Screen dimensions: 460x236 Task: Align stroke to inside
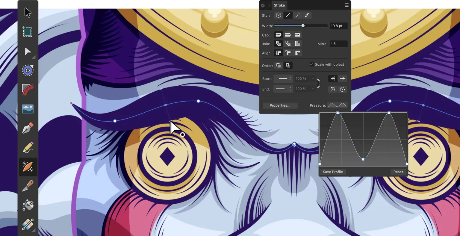point(288,53)
